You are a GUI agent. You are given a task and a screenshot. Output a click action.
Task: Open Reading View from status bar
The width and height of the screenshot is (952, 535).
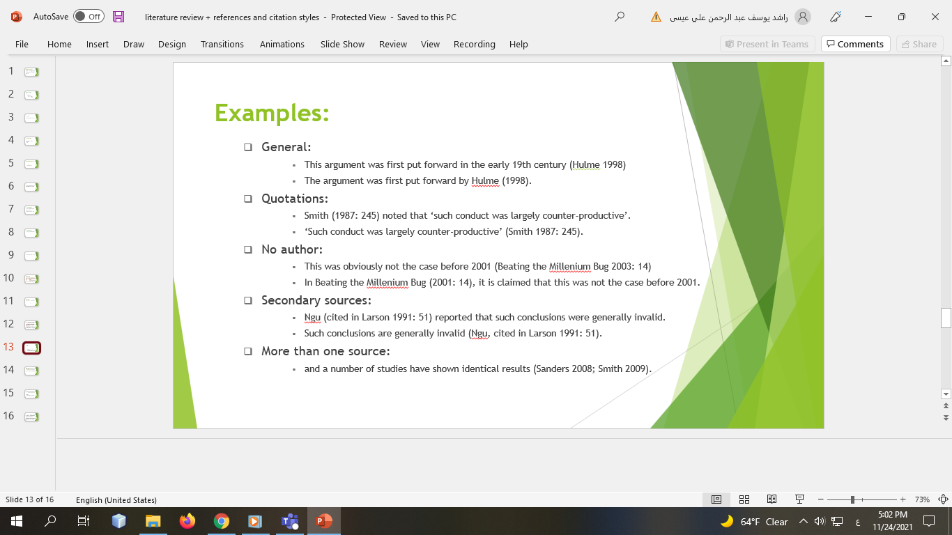pos(771,499)
